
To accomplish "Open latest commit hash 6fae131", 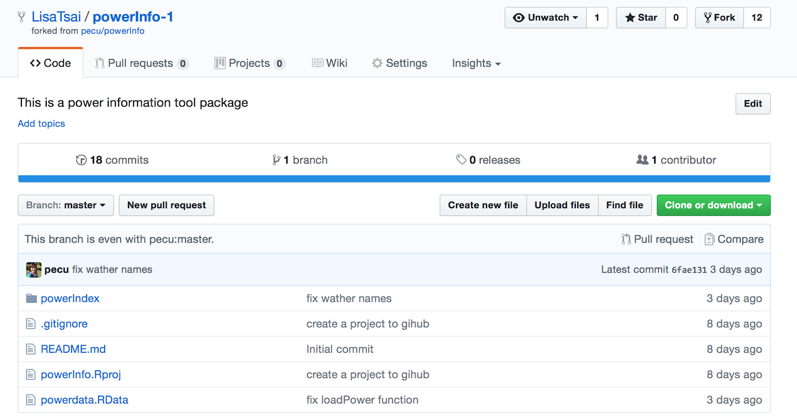I will click(x=689, y=270).
